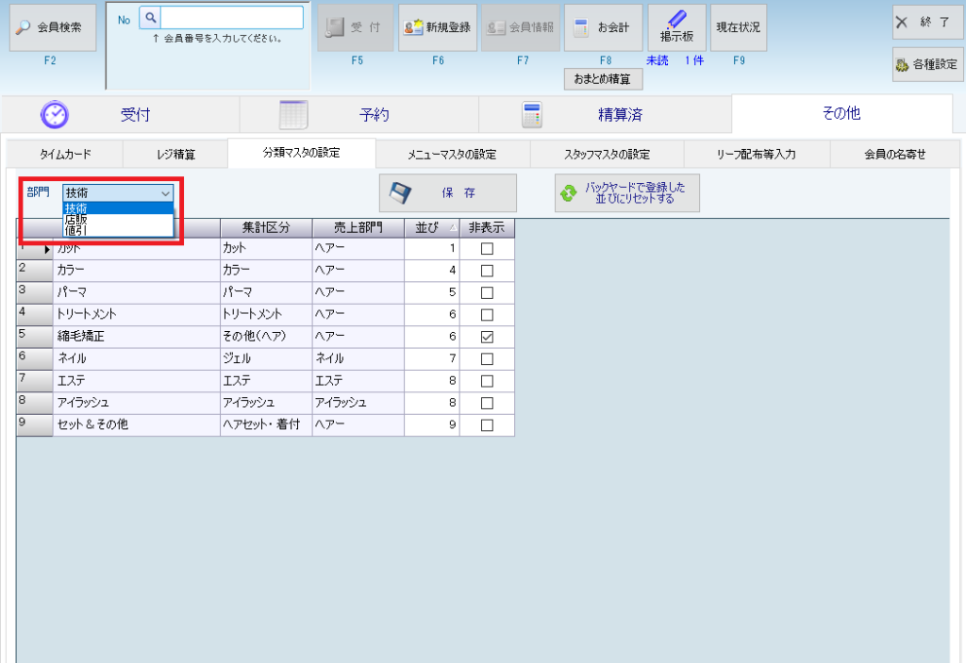Click the おまとめ精算 button

(x=603, y=79)
